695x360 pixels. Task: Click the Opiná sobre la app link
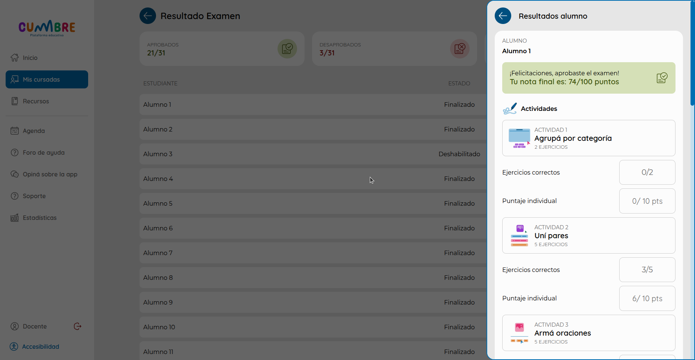(47, 174)
